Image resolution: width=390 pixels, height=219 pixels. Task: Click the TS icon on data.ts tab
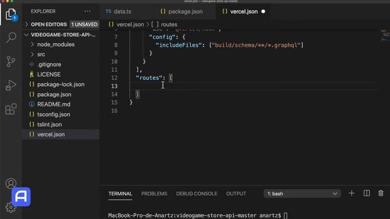click(108, 12)
